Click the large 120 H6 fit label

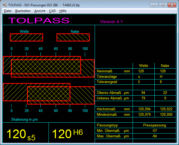[67, 134]
